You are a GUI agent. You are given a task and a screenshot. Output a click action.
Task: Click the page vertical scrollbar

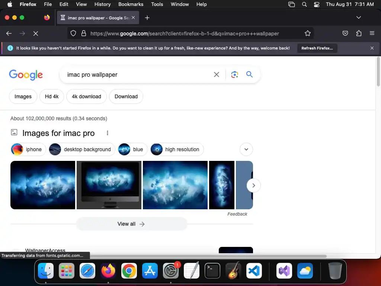coord(378,71)
